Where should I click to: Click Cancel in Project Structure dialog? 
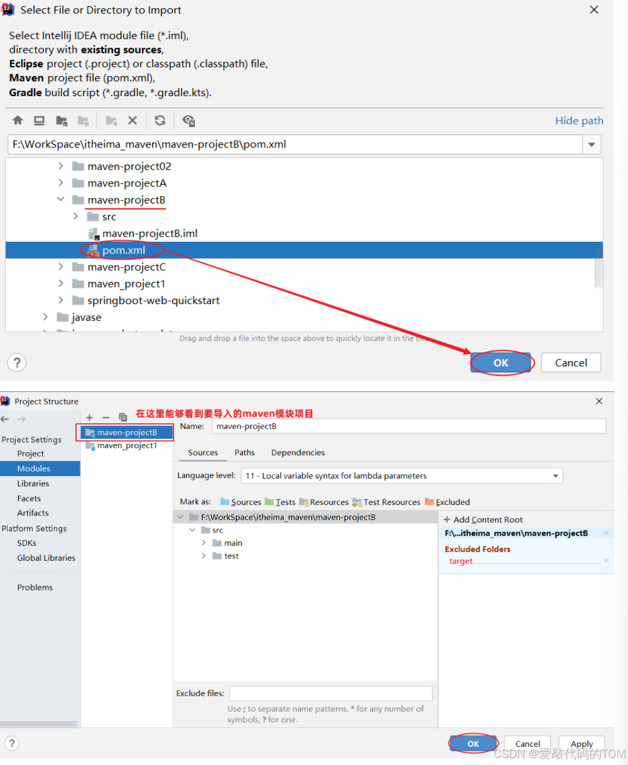pyautogui.click(x=528, y=744)
